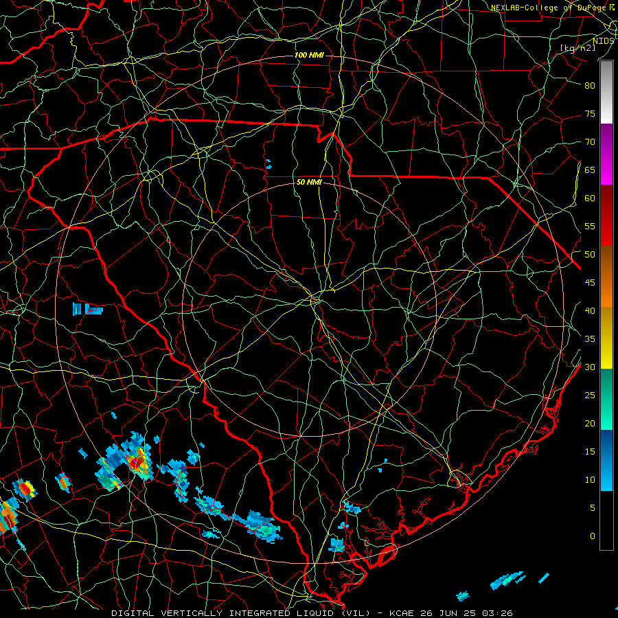Click the 30 value on the color scale
Image resolution: width=618 pixels, height=618 pixels.
coord(590,367)
